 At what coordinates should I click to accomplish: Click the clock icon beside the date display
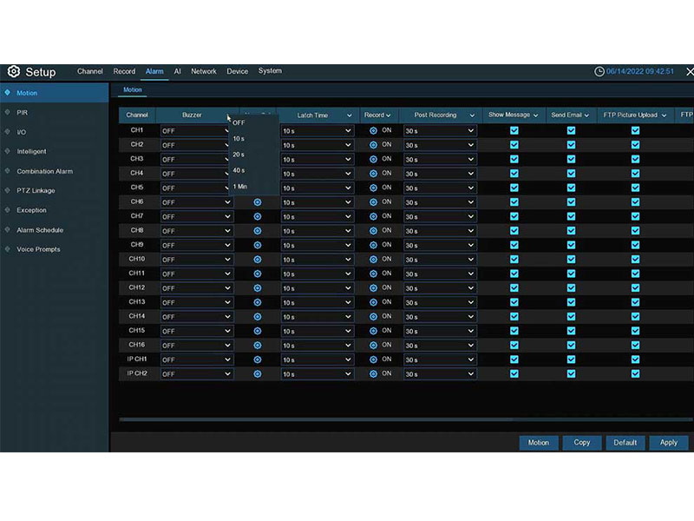coord(599,71)
